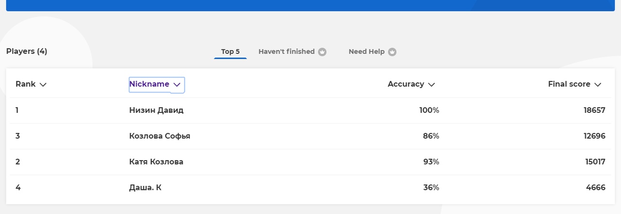The height and width of the screenshot is (214, 621).
Task: Click the Rank column sort chevron
Action: (x=43, y=85)
